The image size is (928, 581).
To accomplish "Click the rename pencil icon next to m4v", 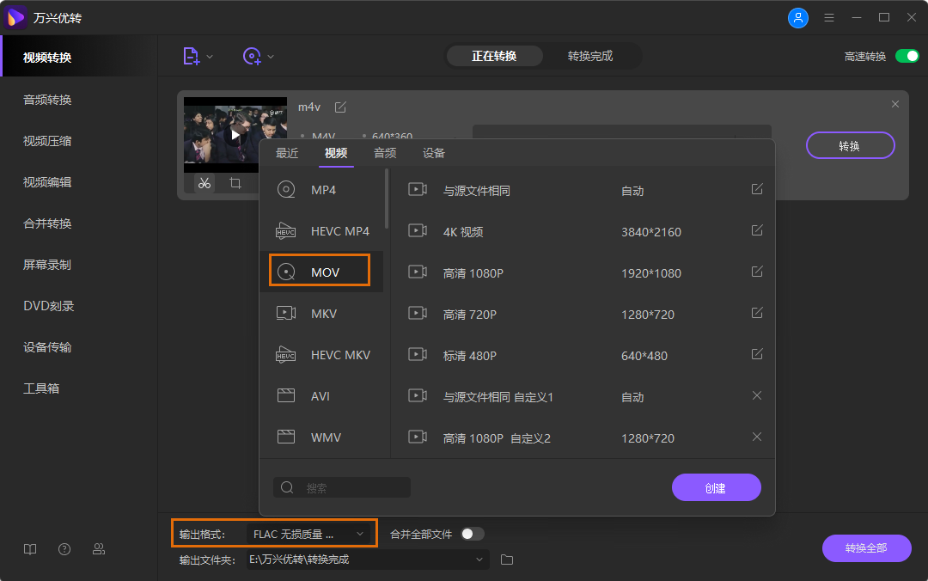I will coord(340,107).
